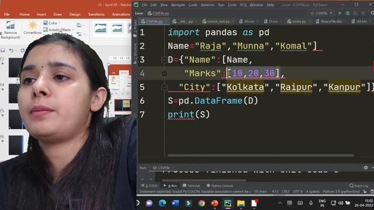The width and height of the screenshot is (374, 210).
Task: Click Remove Background in PowerPoint ribbon
Action: [11, 30]
